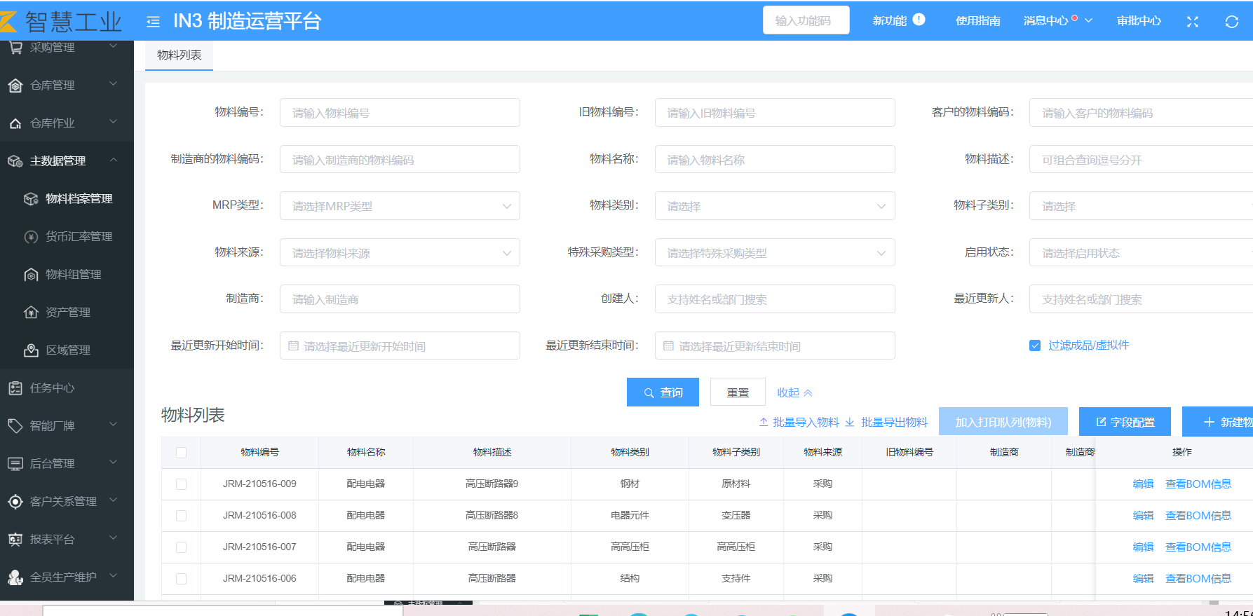Toggle the select-all checkbox in table header
The height and width of the screenshot is (616, 1253).
(181, 453)
